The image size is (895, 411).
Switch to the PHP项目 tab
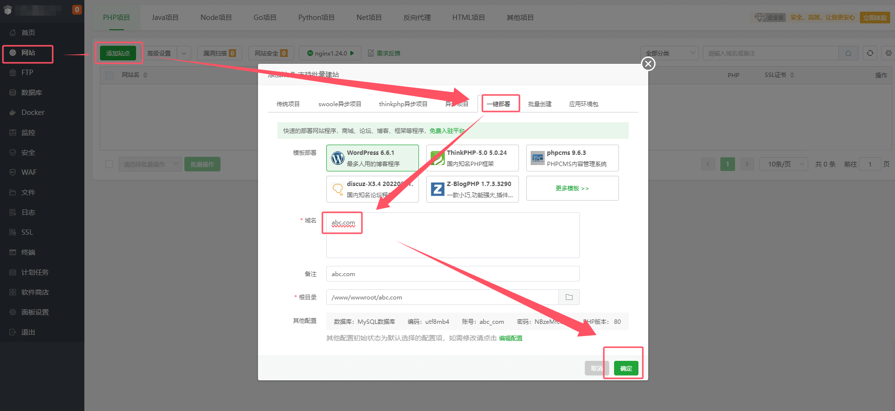point(117,18)
